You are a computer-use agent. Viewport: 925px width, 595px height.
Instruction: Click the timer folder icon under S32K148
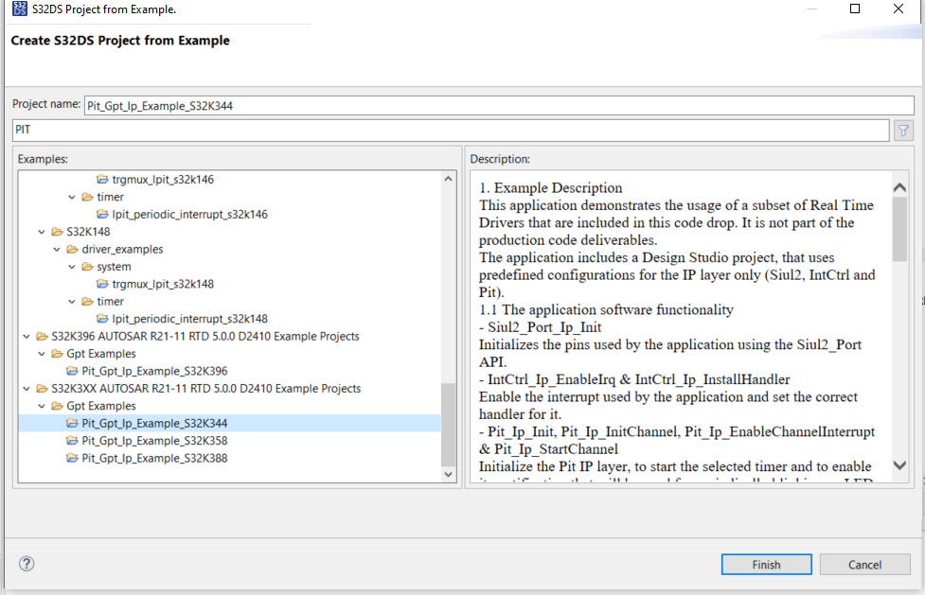[x=89, y=300]
